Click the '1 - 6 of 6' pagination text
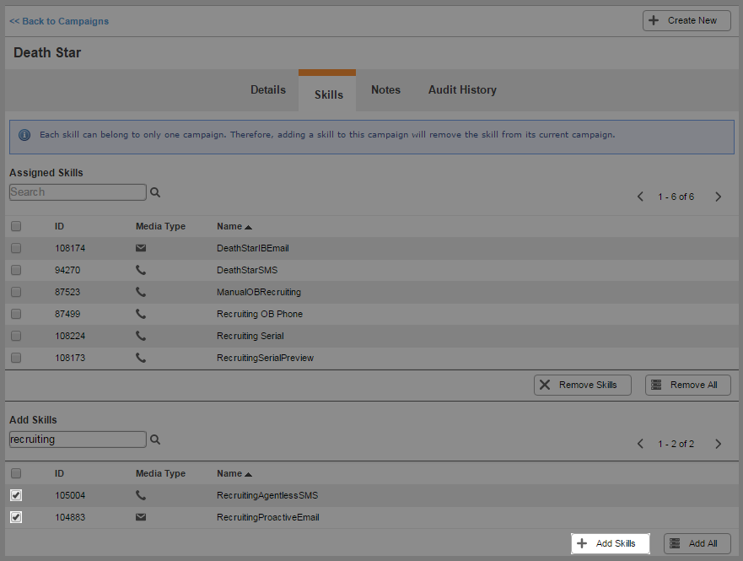Screen dimensions: 743x561 point(676,197)
